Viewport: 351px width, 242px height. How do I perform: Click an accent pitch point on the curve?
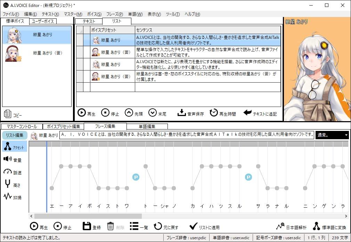(62, 166)
